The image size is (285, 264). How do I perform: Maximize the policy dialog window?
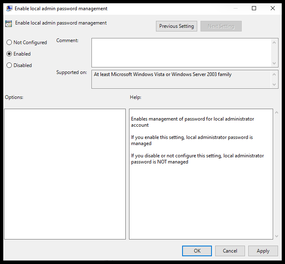click(254, 8)
